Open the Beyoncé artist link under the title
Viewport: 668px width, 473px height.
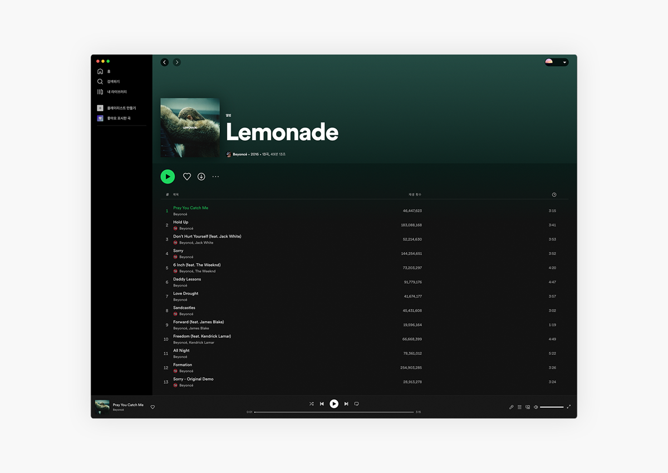tap(240, 154)
